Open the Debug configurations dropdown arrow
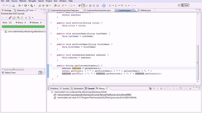 pos(22,6)
